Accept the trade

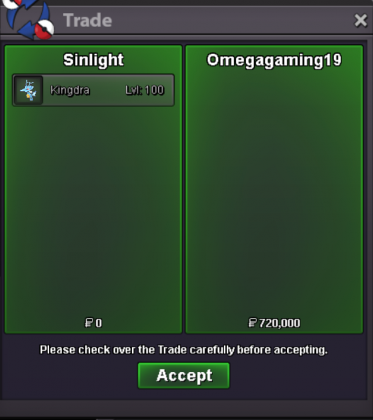pyautogui.click(x=184, y=376)
